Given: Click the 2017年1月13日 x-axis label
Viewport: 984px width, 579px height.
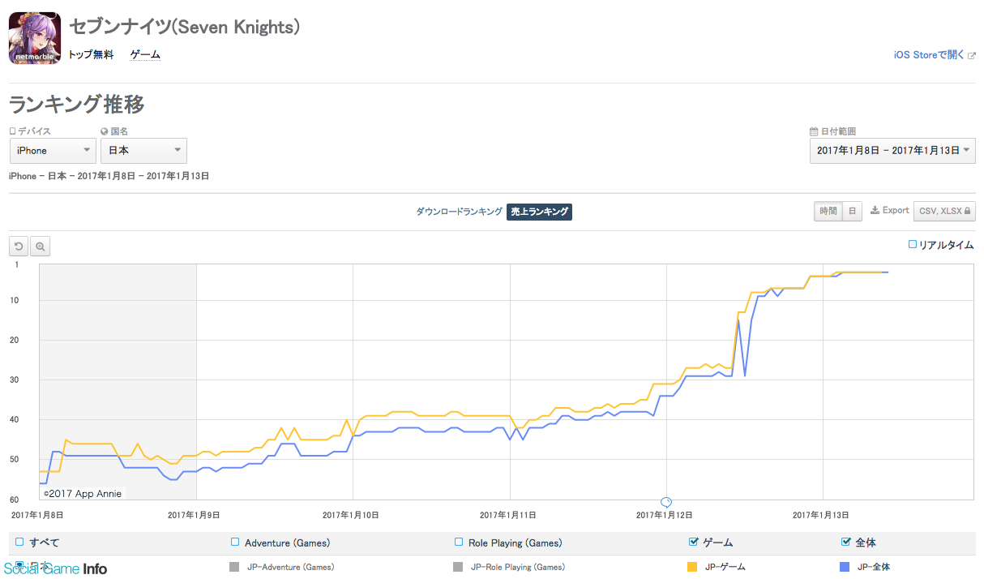Looking at the screenshot, I should pos(820,514).
